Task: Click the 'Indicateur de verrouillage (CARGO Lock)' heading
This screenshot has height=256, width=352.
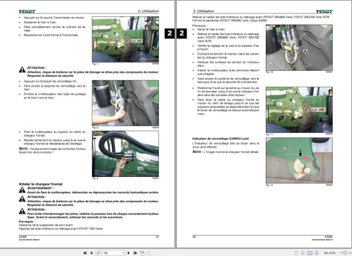Action: pos(221,139)
